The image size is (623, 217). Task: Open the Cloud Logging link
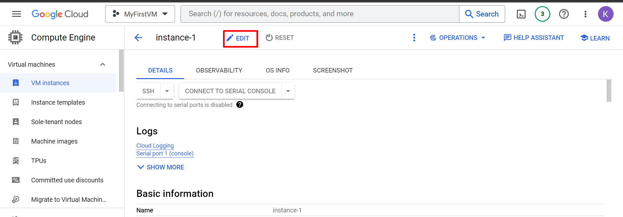pos(155,146)
